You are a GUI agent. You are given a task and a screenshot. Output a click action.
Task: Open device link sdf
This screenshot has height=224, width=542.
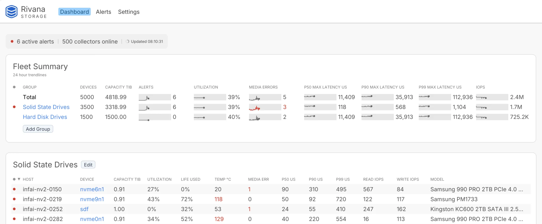[84, 209]
